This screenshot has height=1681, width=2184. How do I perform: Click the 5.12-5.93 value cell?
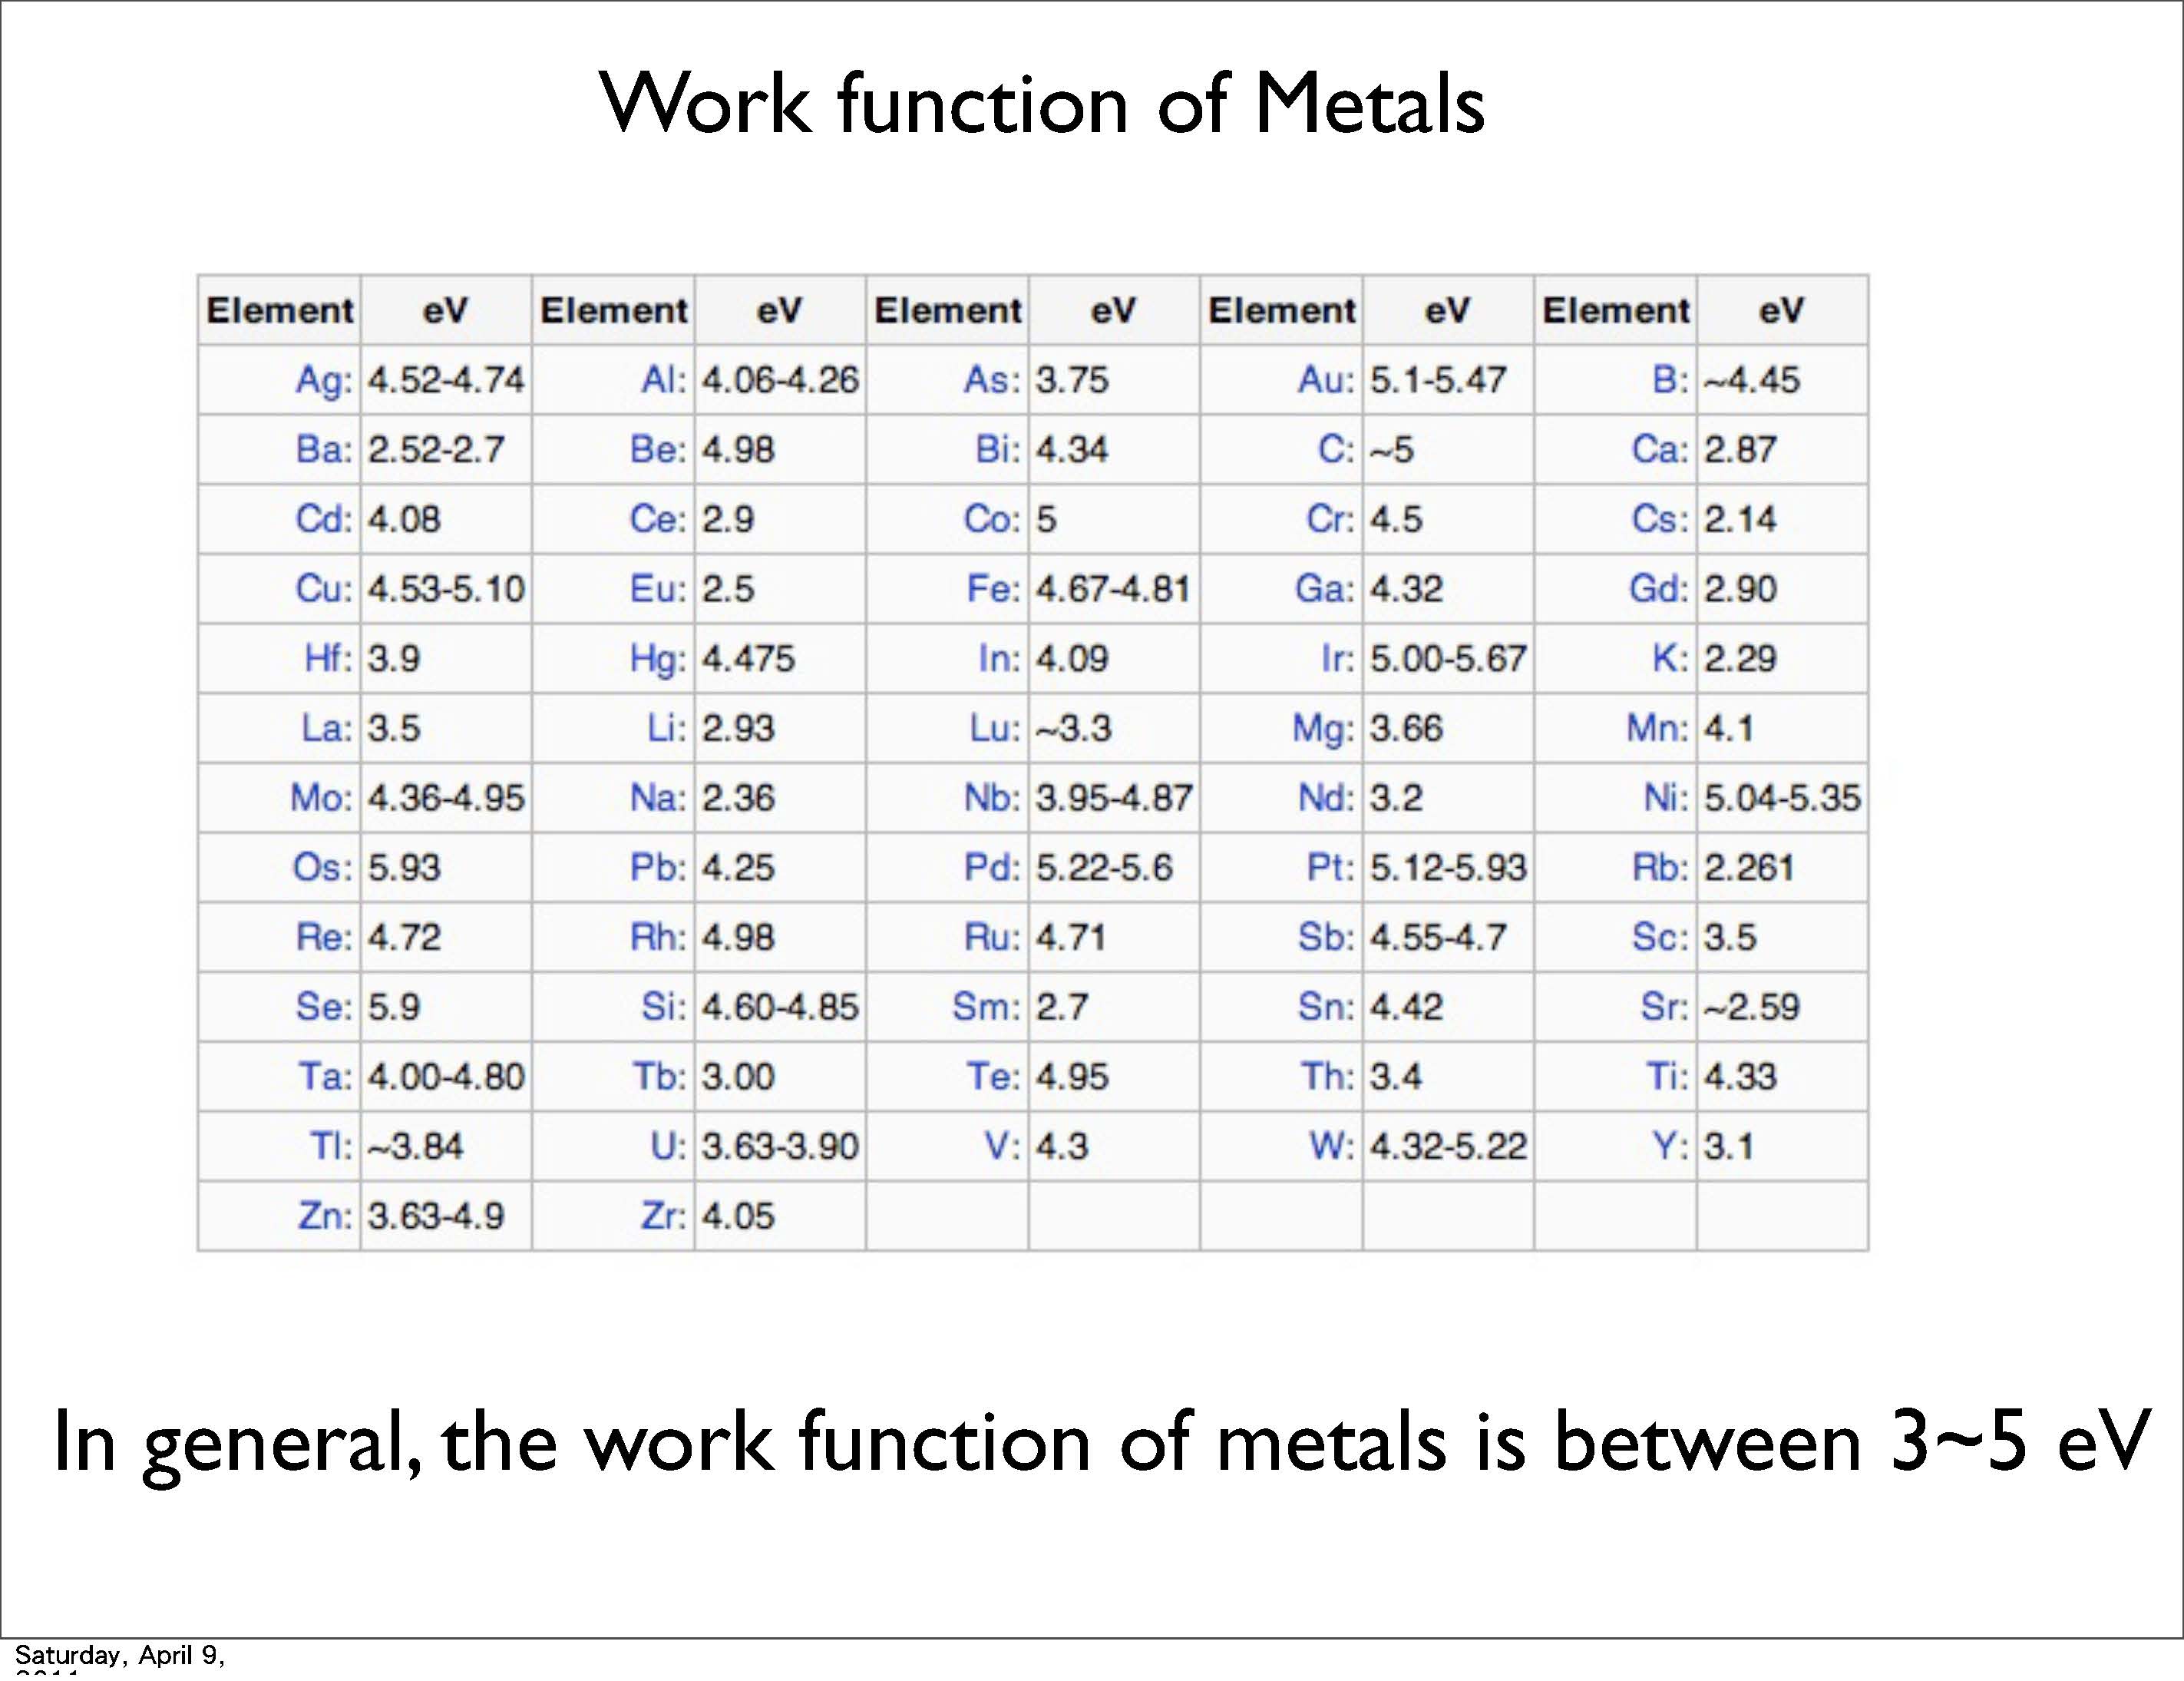pos(1447,868)
